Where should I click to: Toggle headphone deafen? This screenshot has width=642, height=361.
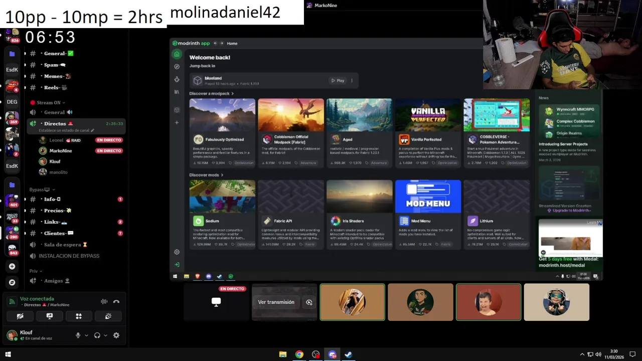tap(97, 335)
